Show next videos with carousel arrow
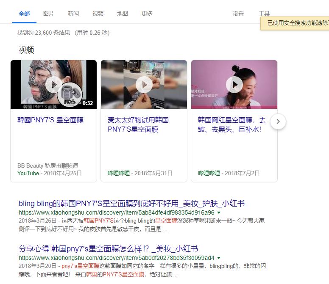 278,121
